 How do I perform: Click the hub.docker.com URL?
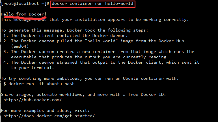click(33, 100)
